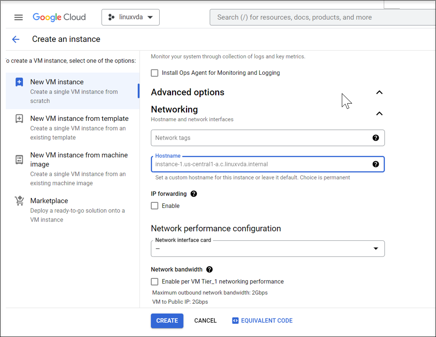This screenshot has height=337, width=436.
Task: Click the Network bandwidth help icon
Action: [x=209, y=269]
